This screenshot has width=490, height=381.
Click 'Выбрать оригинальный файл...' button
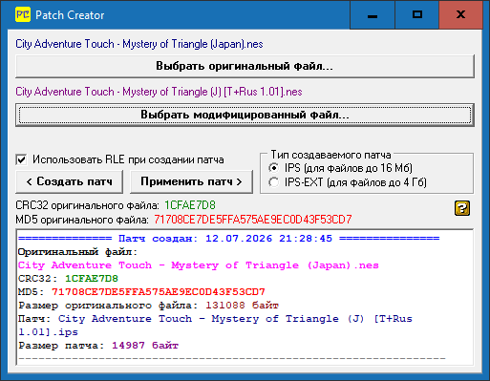245,66
